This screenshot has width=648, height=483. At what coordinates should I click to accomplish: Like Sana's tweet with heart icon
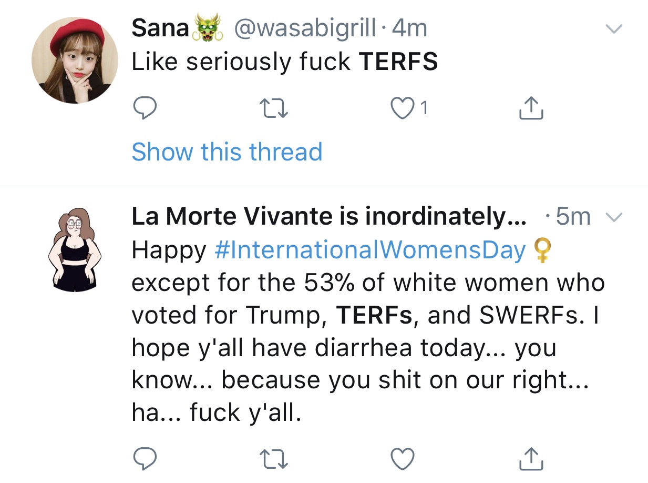coord(403,108)
